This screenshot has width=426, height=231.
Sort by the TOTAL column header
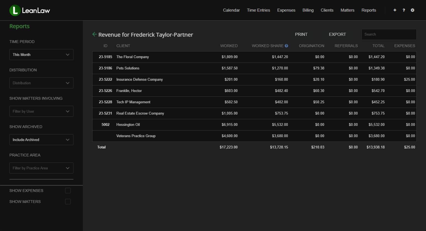[378, 46]
